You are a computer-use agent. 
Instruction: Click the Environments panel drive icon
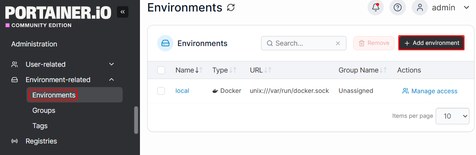click(x=165, y=43)
